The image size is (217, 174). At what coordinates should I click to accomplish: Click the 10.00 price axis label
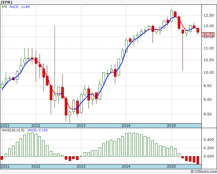(209, 72)
